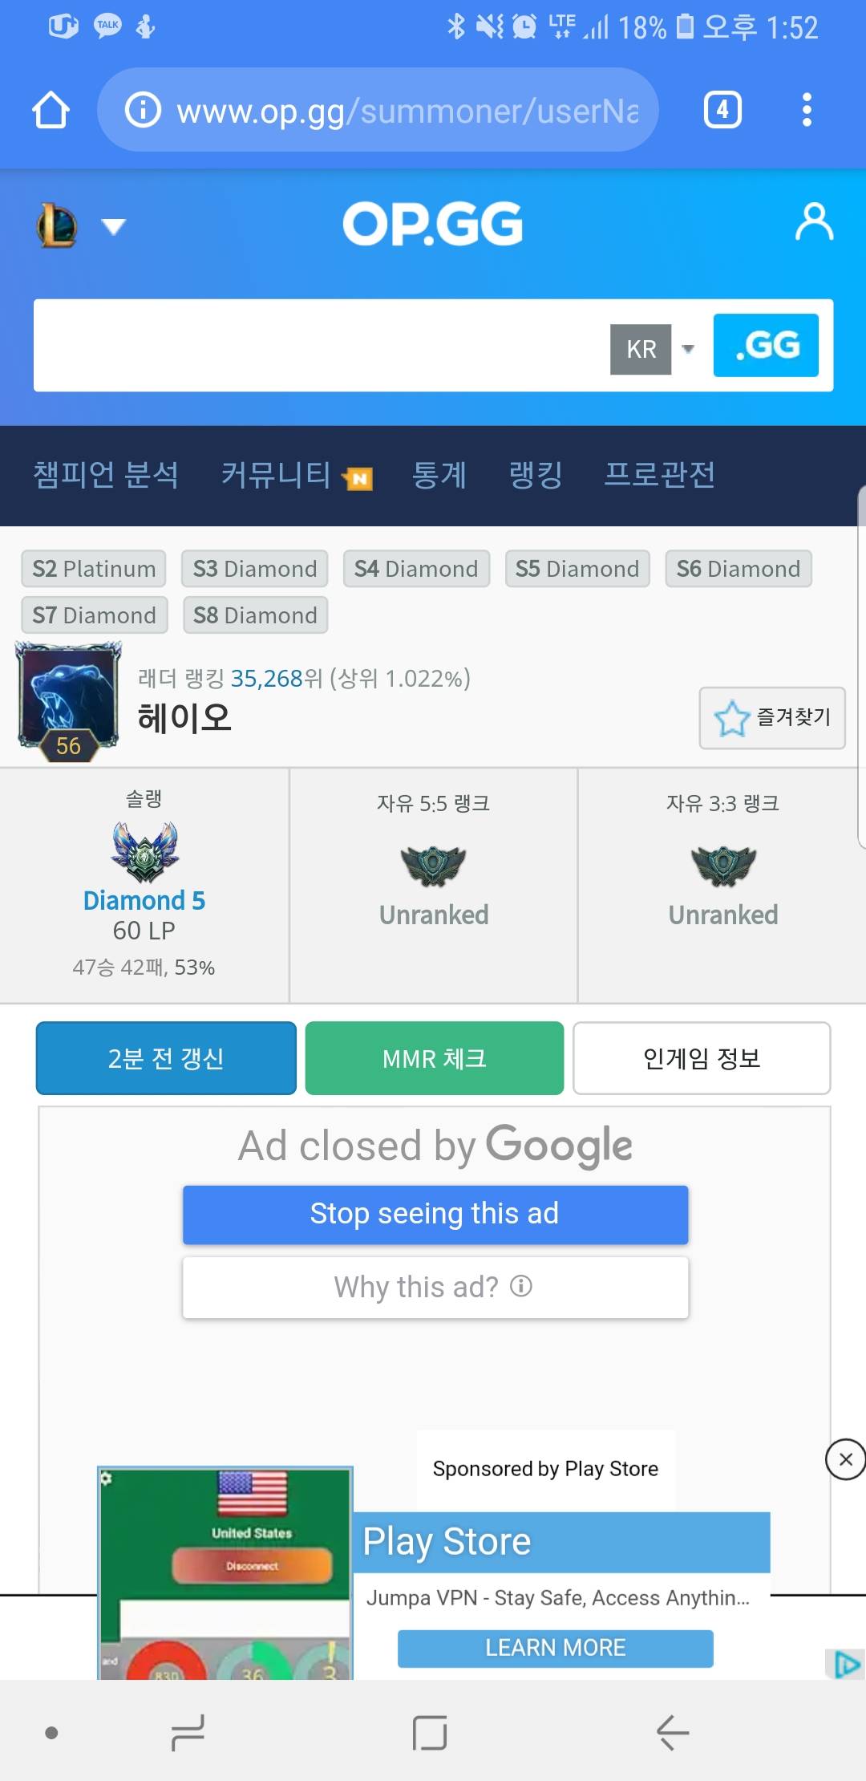Click the League of Legends game logo
Screen dimensions: 866x1781
pos(57,225)
